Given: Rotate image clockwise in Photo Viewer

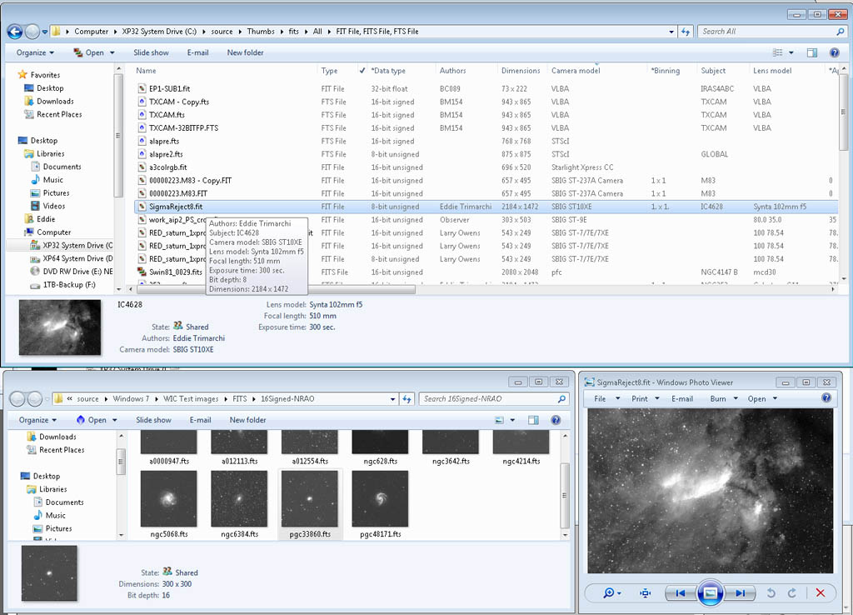Looking at the screenshot, I should click(791, 592).
